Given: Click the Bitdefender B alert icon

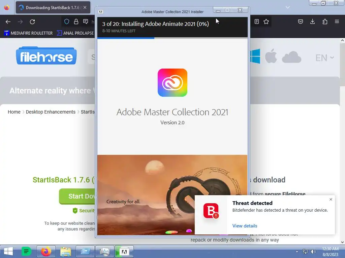Looking at the screenshot, I should pos(211,211).
